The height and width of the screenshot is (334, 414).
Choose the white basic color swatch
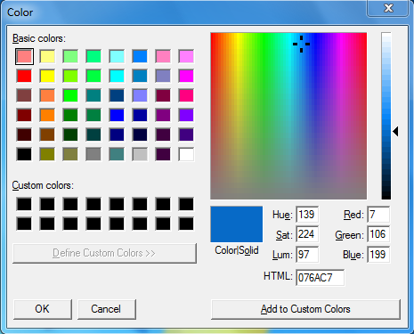point(186,154)
